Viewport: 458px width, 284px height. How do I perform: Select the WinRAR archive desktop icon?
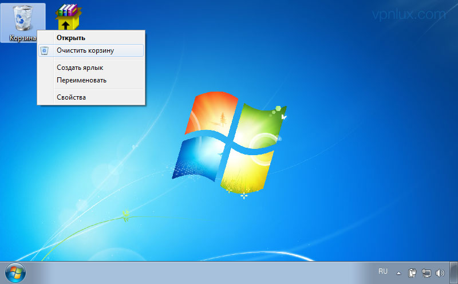tap(68, 17)
